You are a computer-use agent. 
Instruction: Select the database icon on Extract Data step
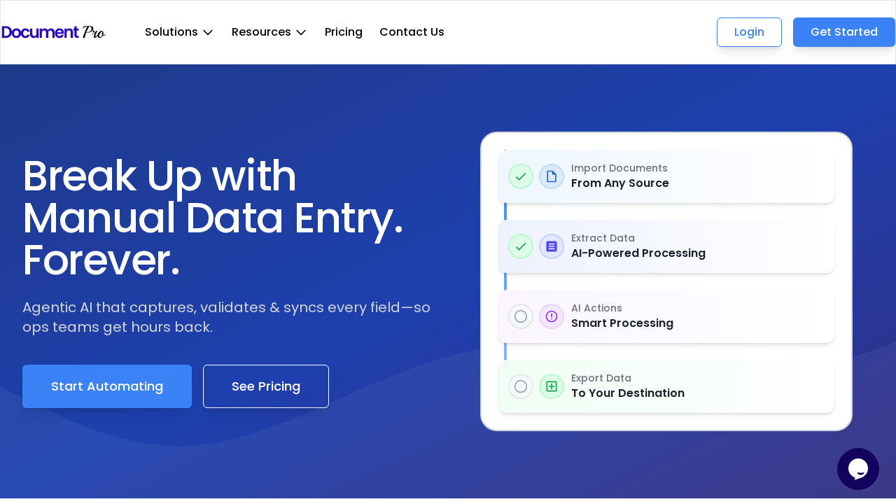click(x=551, y=246)
